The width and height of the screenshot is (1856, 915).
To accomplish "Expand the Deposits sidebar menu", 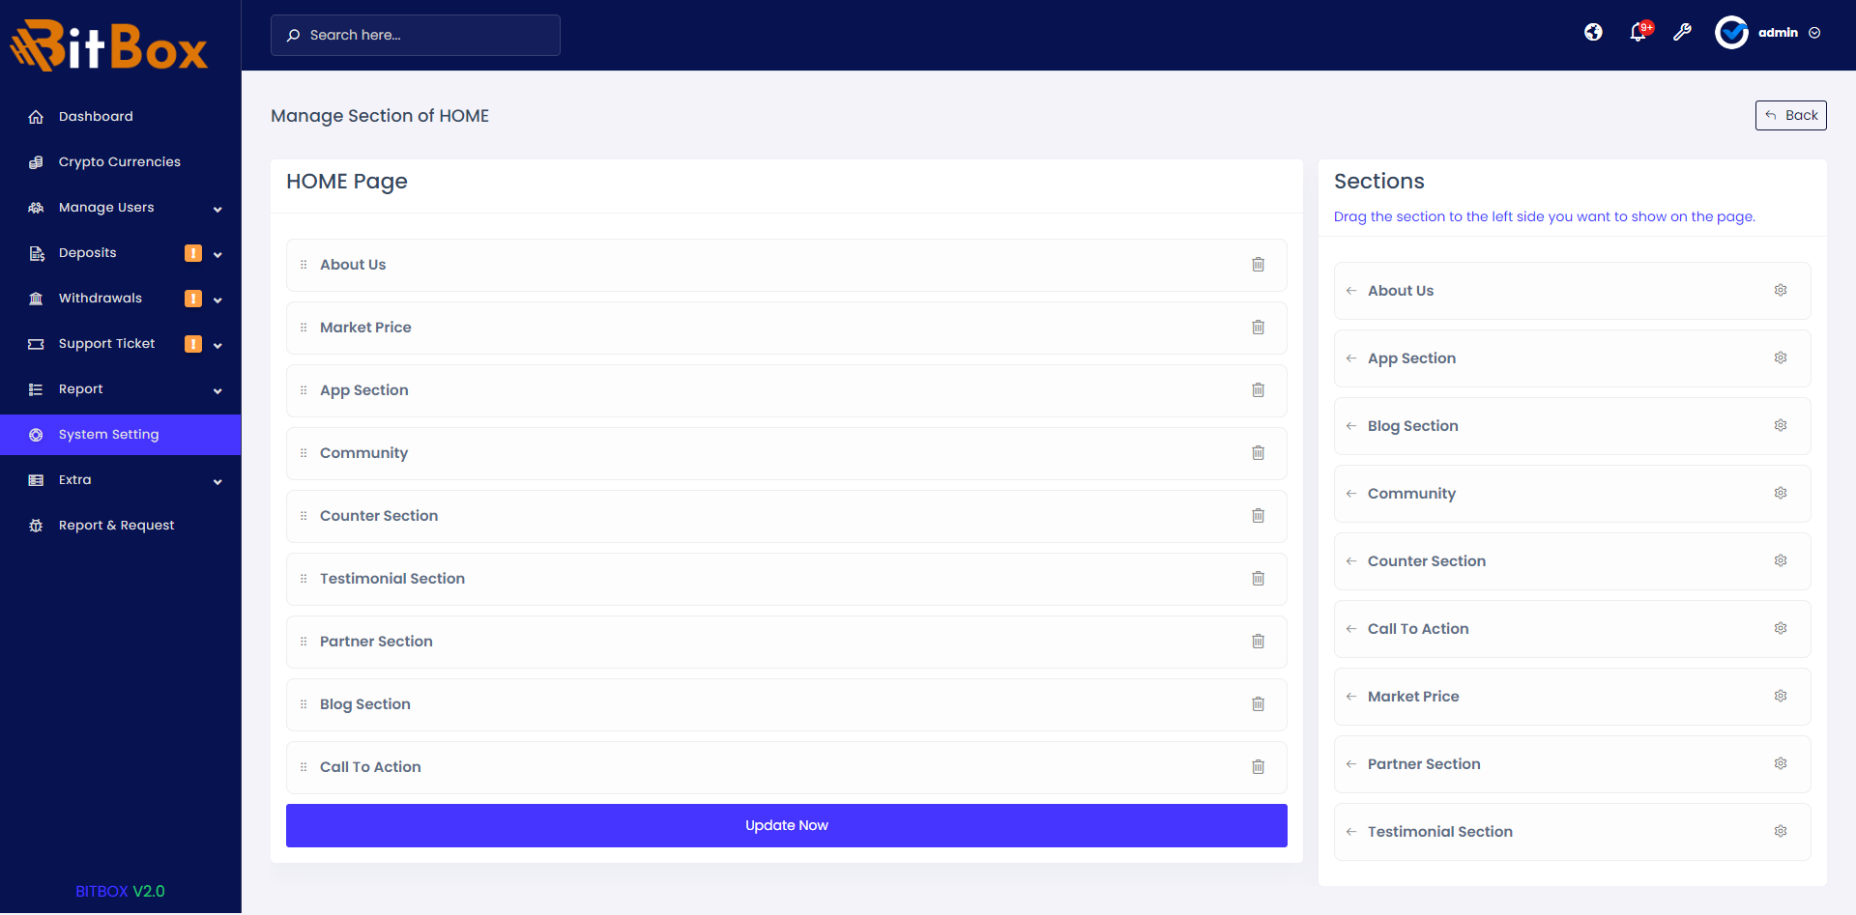I will point(217,254).
